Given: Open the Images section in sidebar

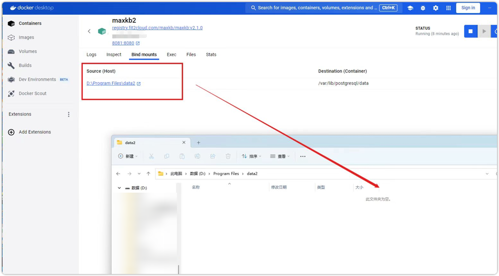Looking at the screenshot, I should tap(26, 37).
